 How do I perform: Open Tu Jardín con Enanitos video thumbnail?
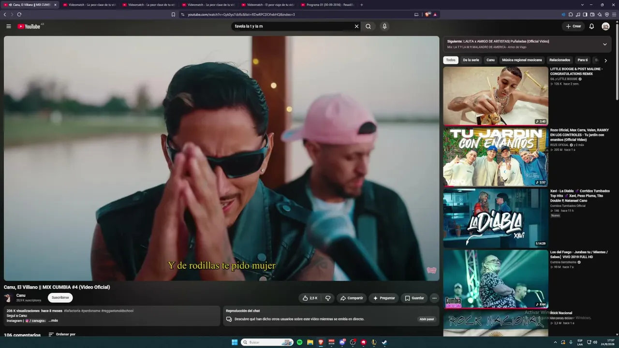click(496, 157)
